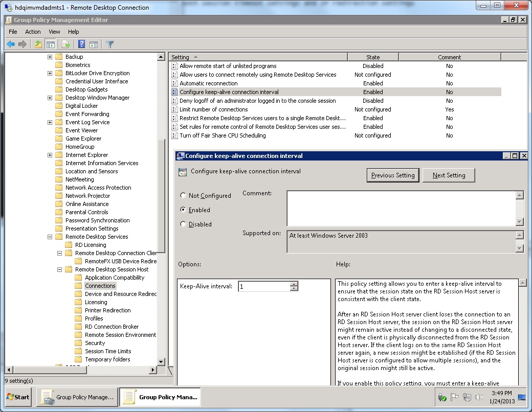The width and height of the screenshot is (532, 412).
Task: Expand the Internet Explorer node
Action: point(50,155)
